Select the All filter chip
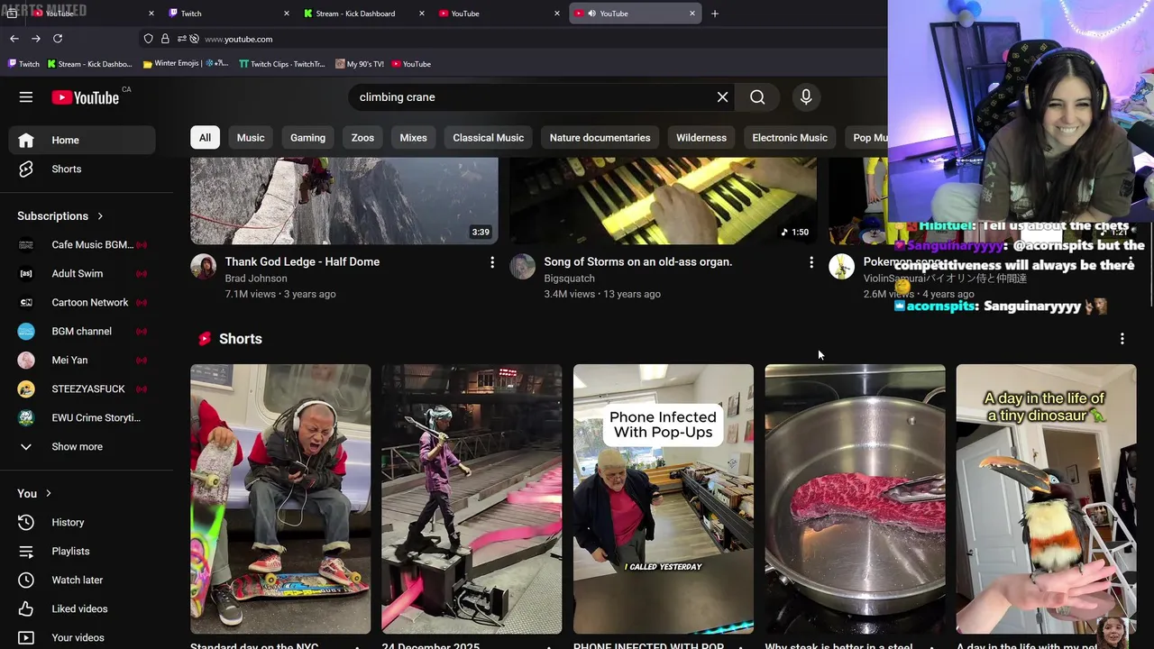Screen dimensions: 1154x649 pos(205,138)
